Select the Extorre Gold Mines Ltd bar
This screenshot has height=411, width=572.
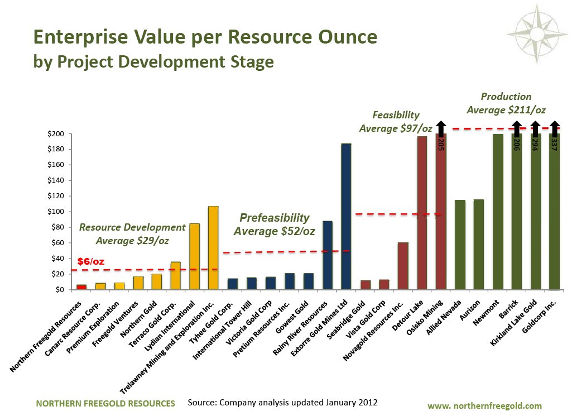pos(346,217)
